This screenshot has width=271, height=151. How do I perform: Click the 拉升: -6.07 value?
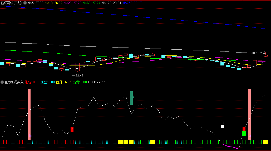[x=64, y=82]
